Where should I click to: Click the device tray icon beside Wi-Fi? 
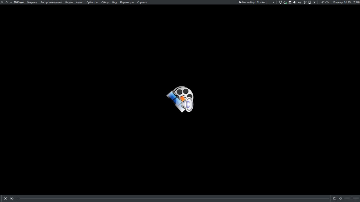coord(309,2)
